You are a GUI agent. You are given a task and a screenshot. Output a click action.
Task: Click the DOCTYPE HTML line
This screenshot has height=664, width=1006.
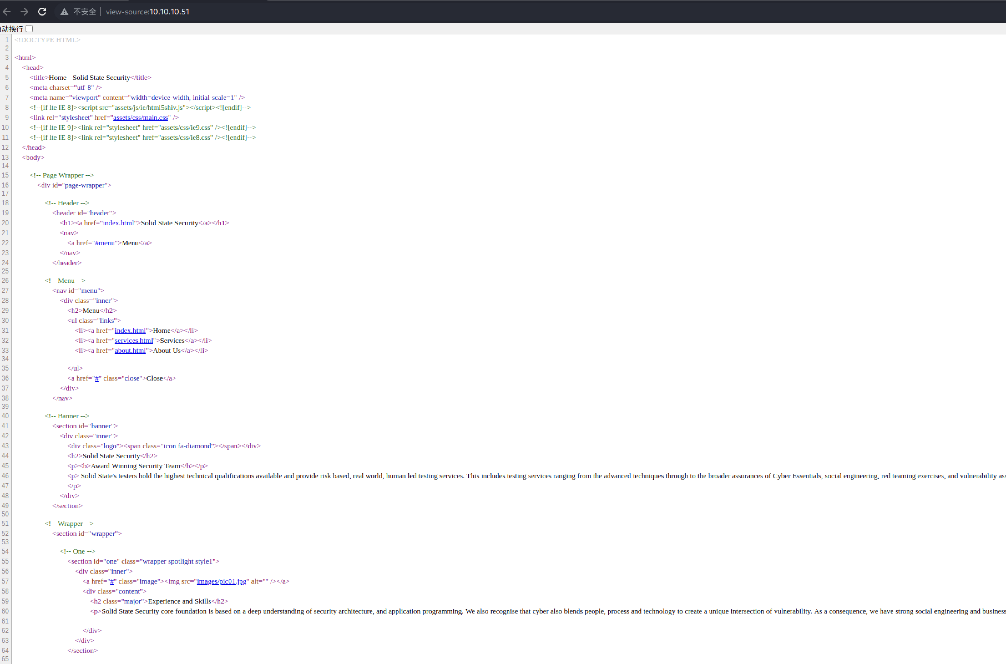click(x=47, y=40)
